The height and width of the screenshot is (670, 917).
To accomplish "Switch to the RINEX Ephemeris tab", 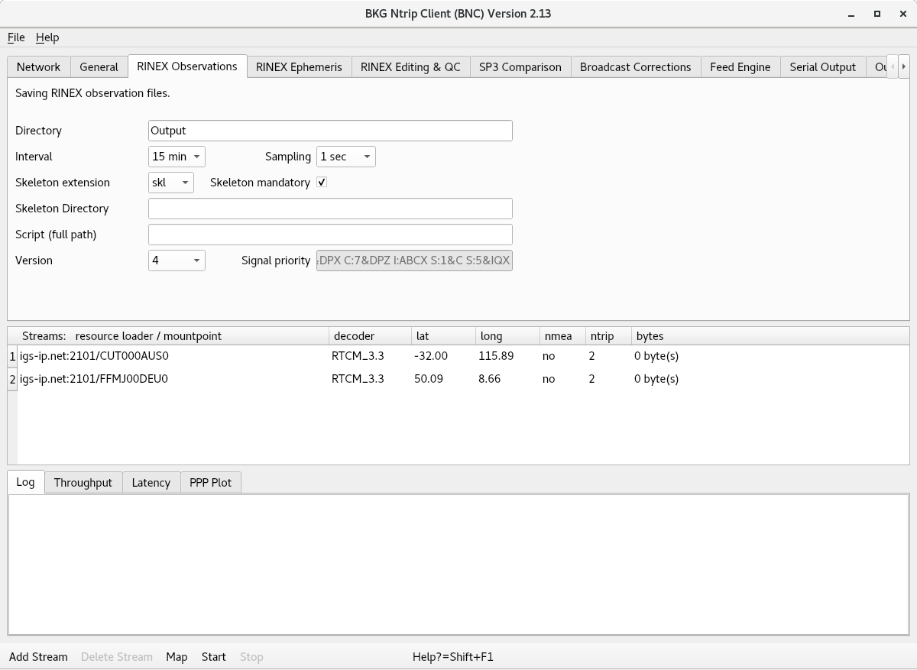I will (299, 67).
